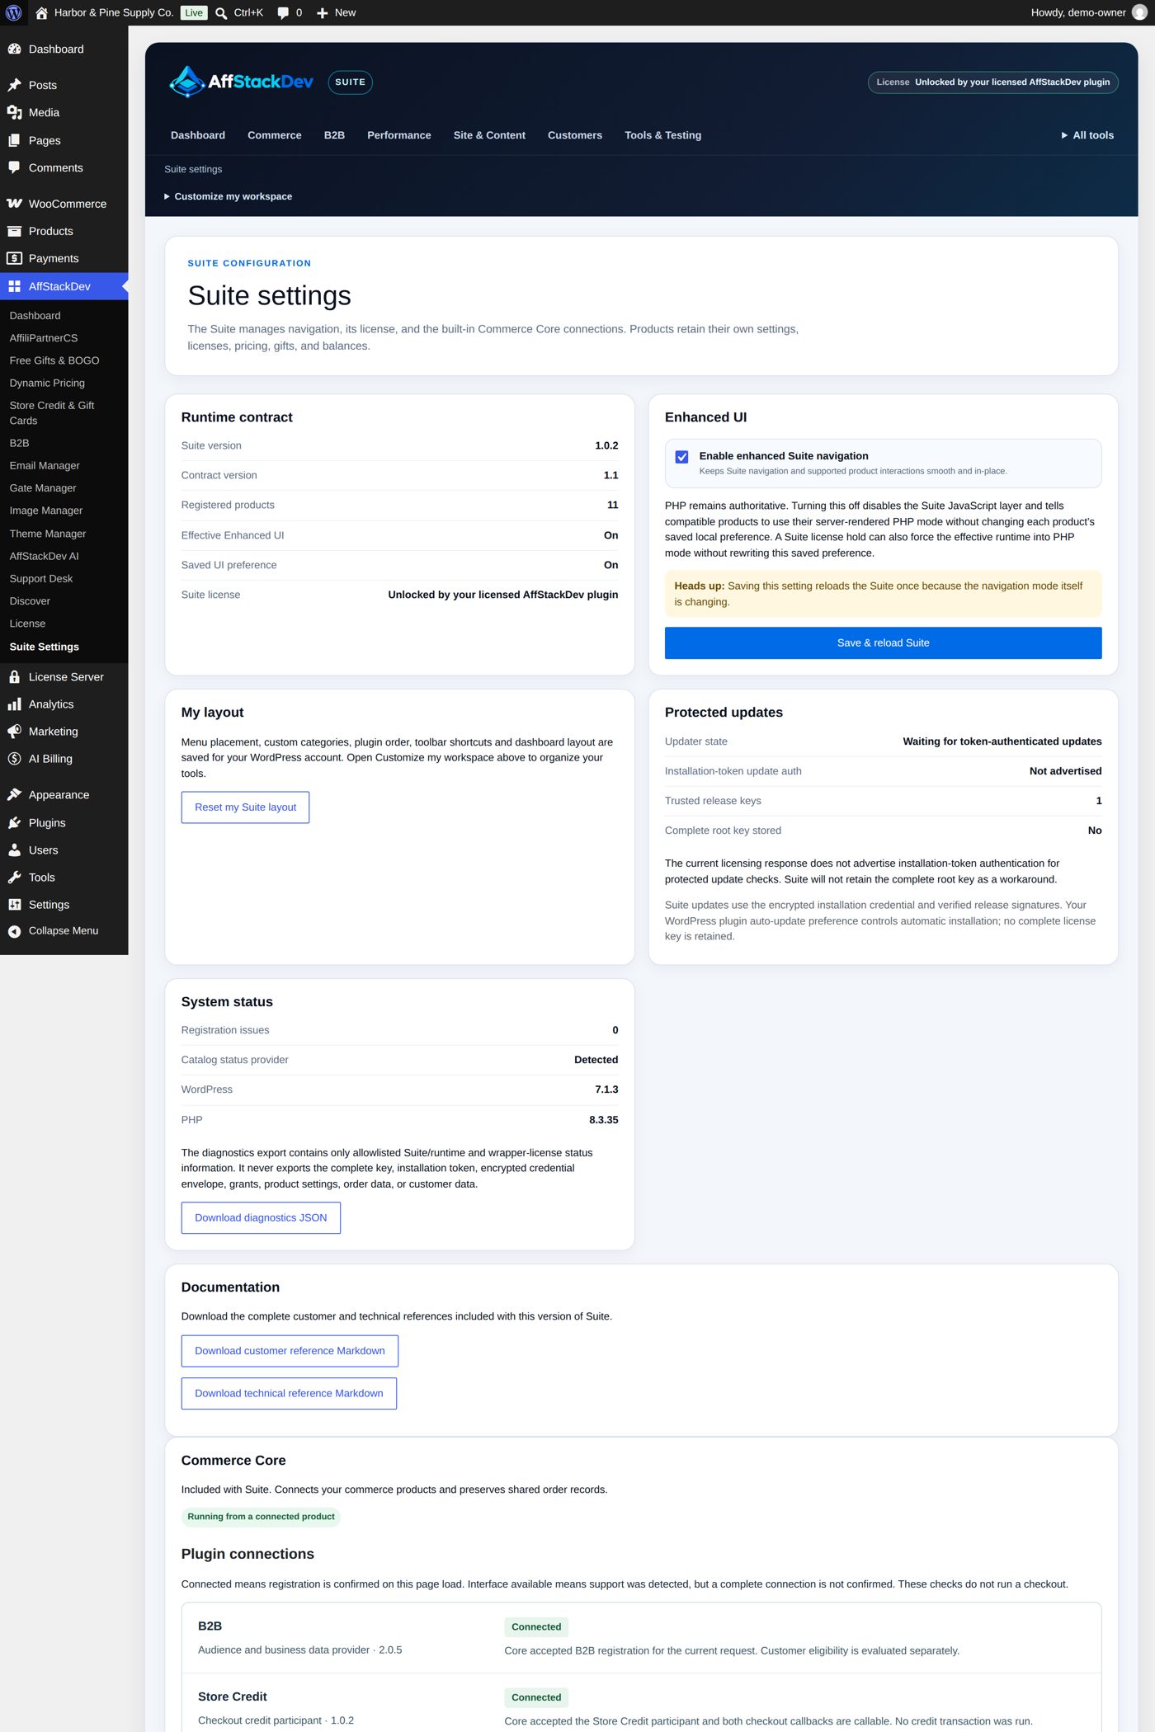This screenshot has width=1155, height=1732.
Task: Click the Payments dollar icon
Action: [x=14, y=258]
